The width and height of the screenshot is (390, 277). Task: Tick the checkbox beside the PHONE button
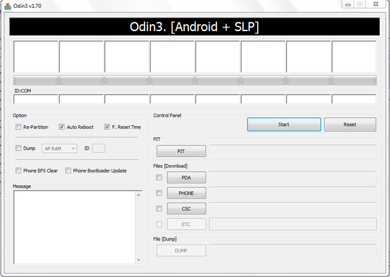[159, 193]
